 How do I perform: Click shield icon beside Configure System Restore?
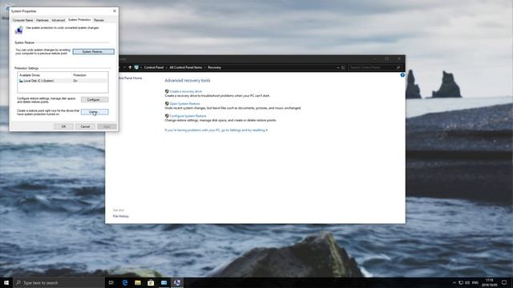point(167,116)
